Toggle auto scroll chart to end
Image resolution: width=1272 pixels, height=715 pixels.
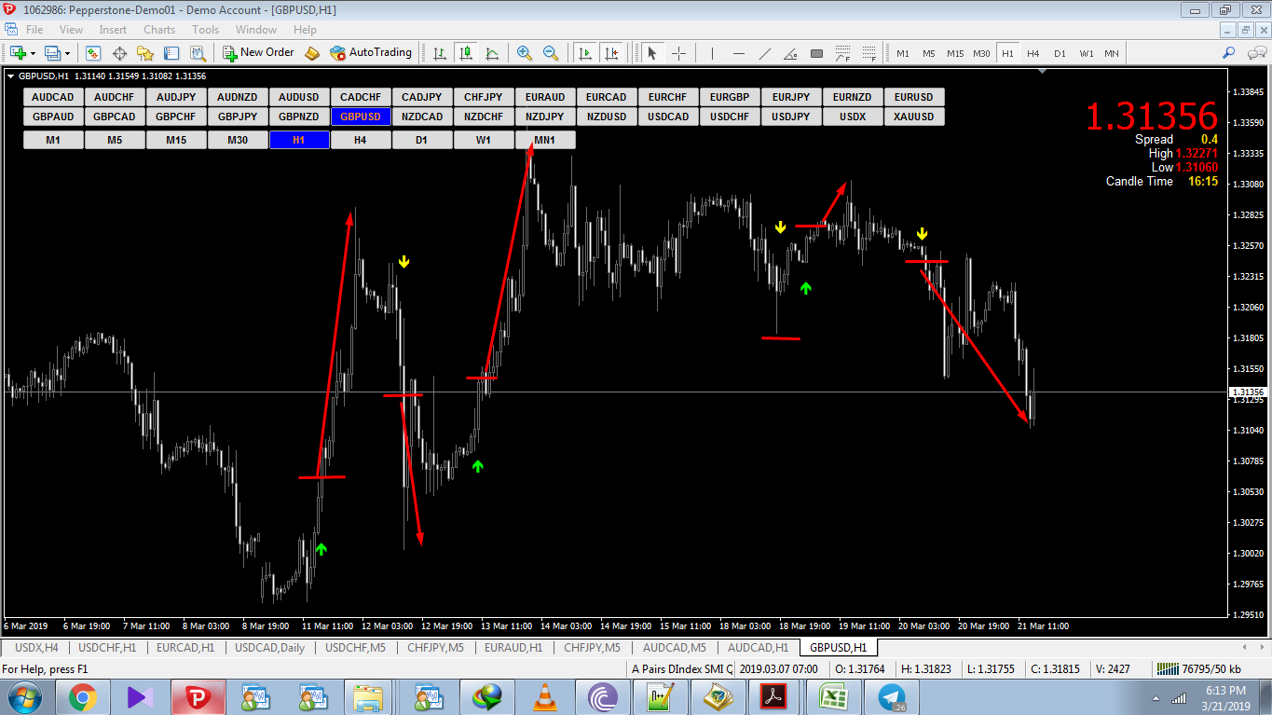[584, 53]
